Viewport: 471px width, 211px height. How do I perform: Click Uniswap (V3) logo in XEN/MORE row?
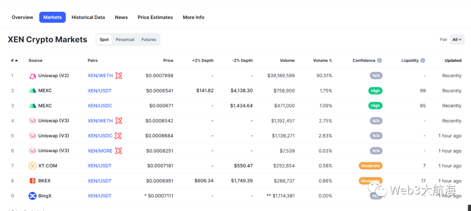point(32,151)
